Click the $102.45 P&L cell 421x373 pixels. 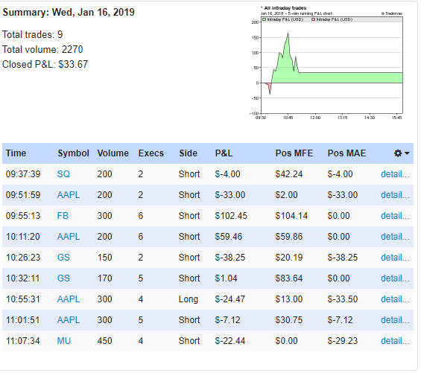click(231, 216)
